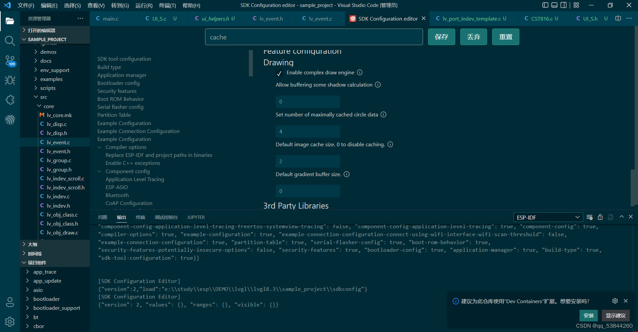Screen dimensions: 638x332
Task: Open explorer panel more actions ellipsis
Action: [x=80, y=18]
